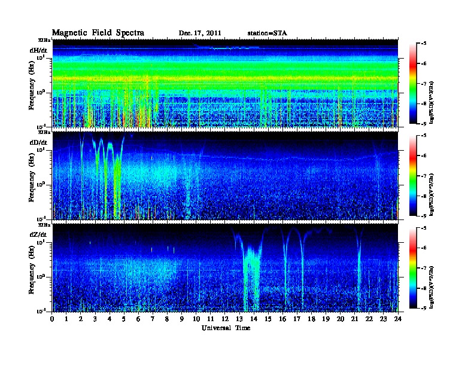The image size is (474, 366).
Task: Click the color scale bar beside dD/dt panel
Action: click(x=413, y=176)
